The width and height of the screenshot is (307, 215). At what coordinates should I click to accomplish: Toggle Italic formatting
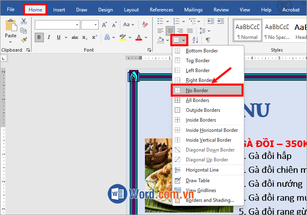pos(49,38)
